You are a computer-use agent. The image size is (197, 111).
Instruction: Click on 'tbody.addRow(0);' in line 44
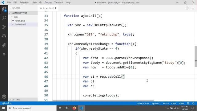[x=121, y=67]
